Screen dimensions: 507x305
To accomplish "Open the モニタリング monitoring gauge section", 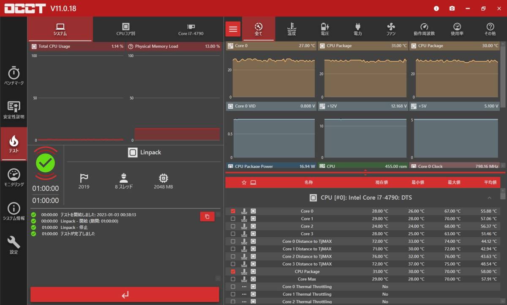I will (14, 178).
